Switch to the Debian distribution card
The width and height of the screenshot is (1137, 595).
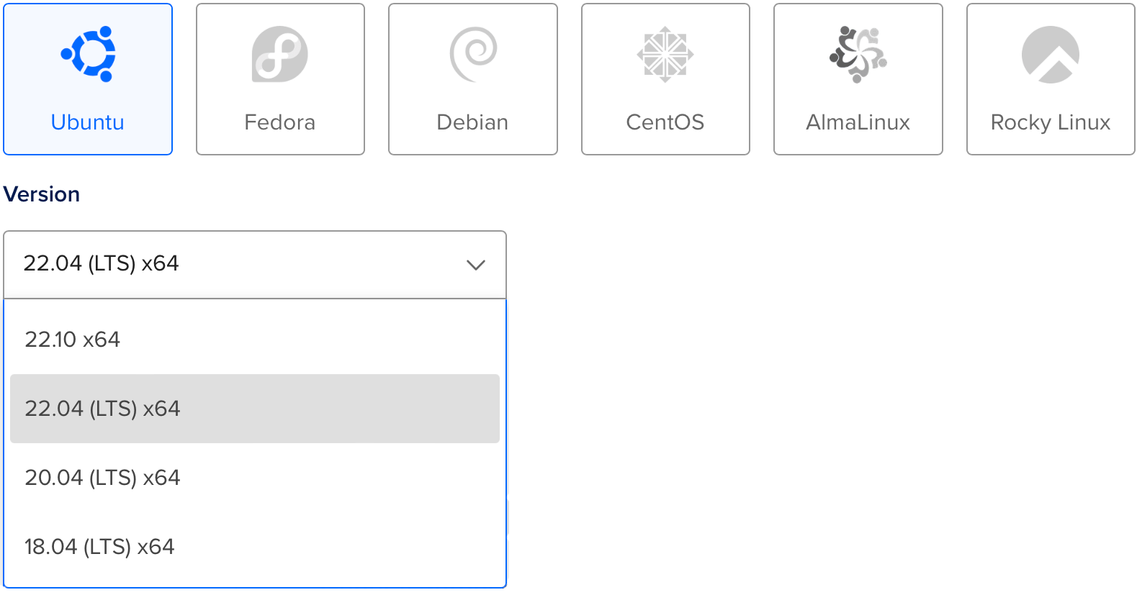(x=472, y=78)
